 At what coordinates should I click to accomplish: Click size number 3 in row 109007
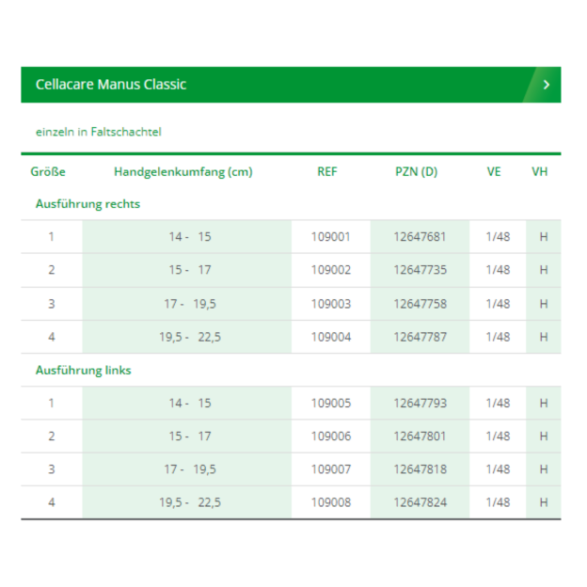[52, 469]
